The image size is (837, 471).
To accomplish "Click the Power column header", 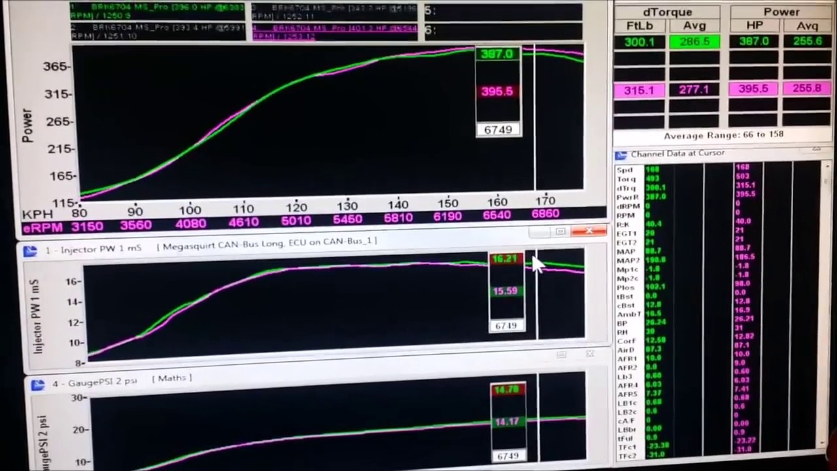I will point(781,12).
